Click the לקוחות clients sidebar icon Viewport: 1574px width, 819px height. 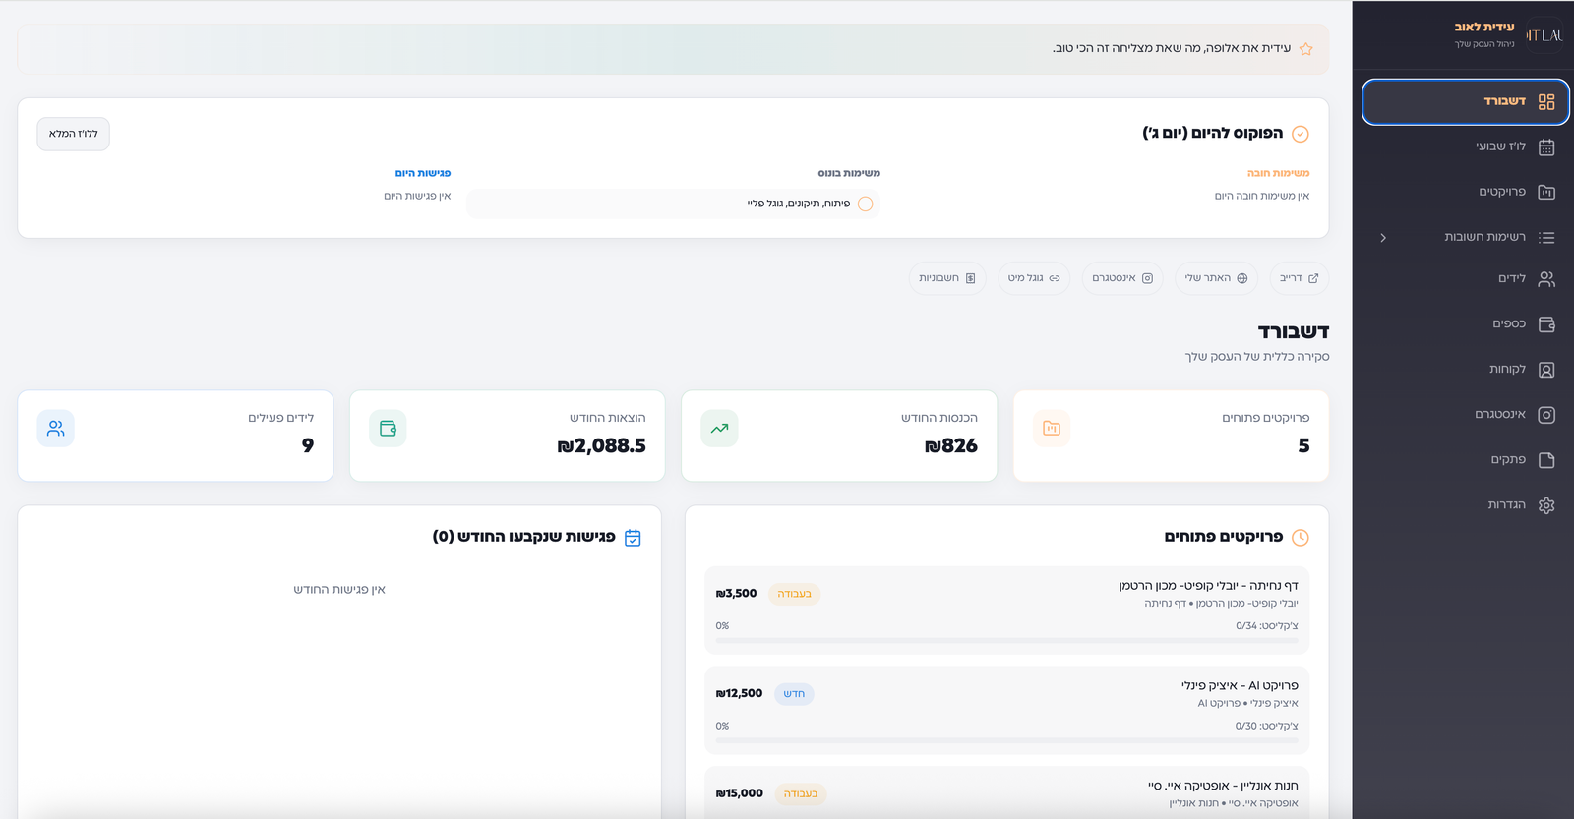(1546, 370)
